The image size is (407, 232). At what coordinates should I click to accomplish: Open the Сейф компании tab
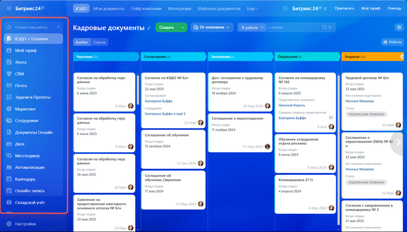[146, 9]
